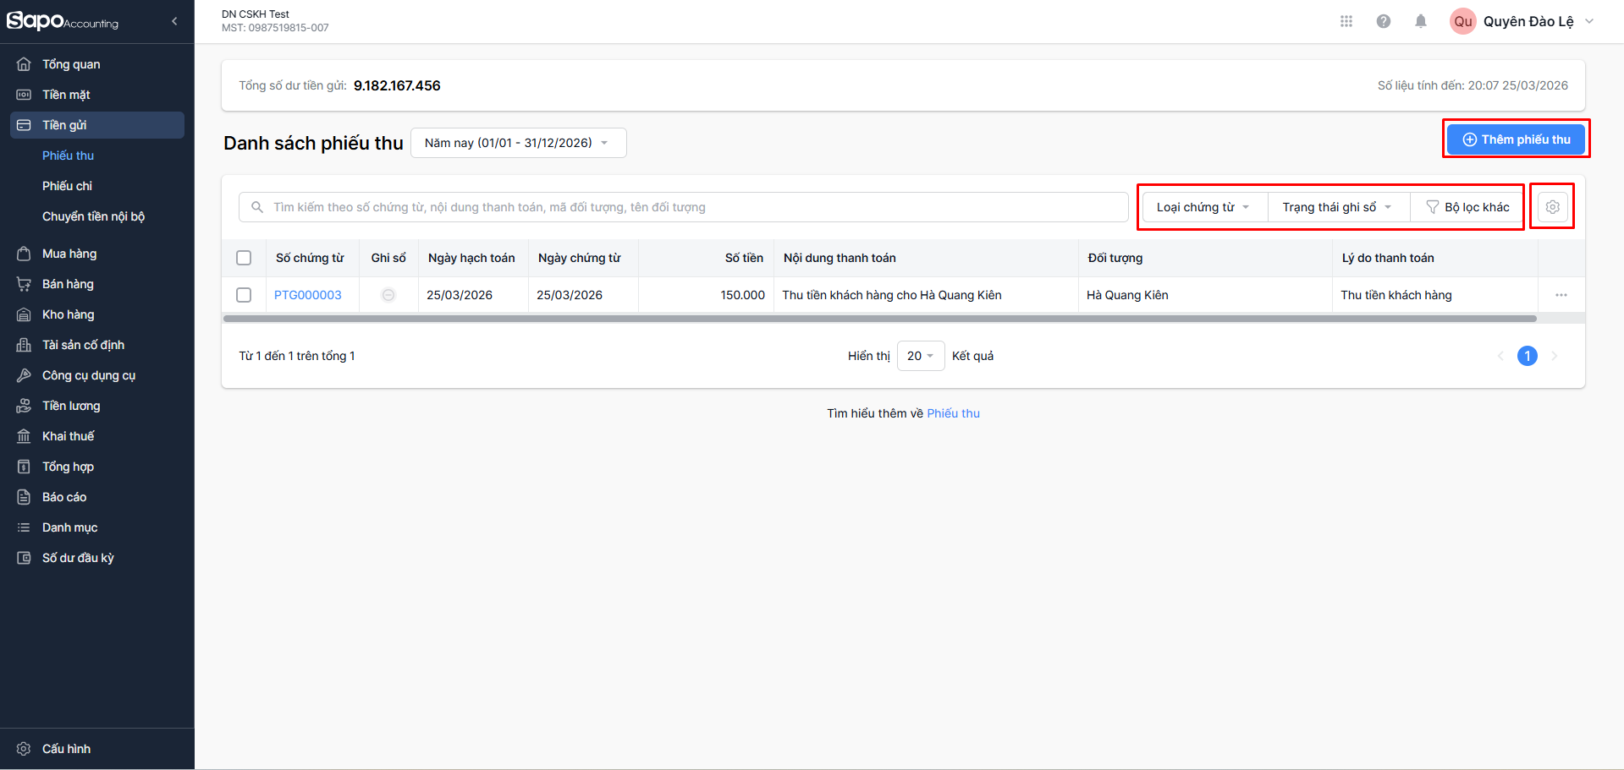Viewport: 1624px width, 770px height.
Task: Open voucher link PTG000003
Action: click(308, 295)
